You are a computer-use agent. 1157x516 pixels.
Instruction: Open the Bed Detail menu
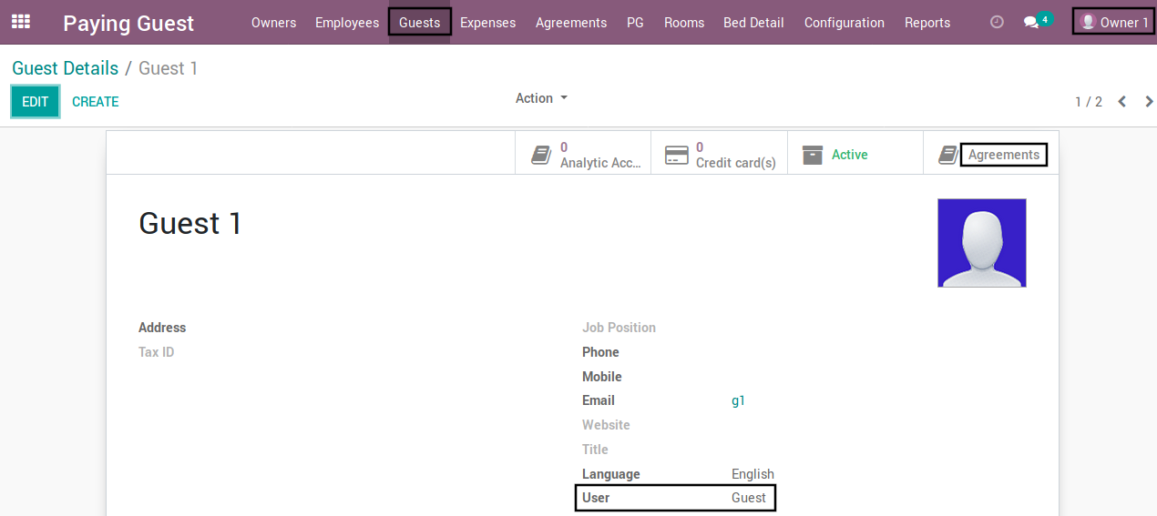click(x=753, y=23)
